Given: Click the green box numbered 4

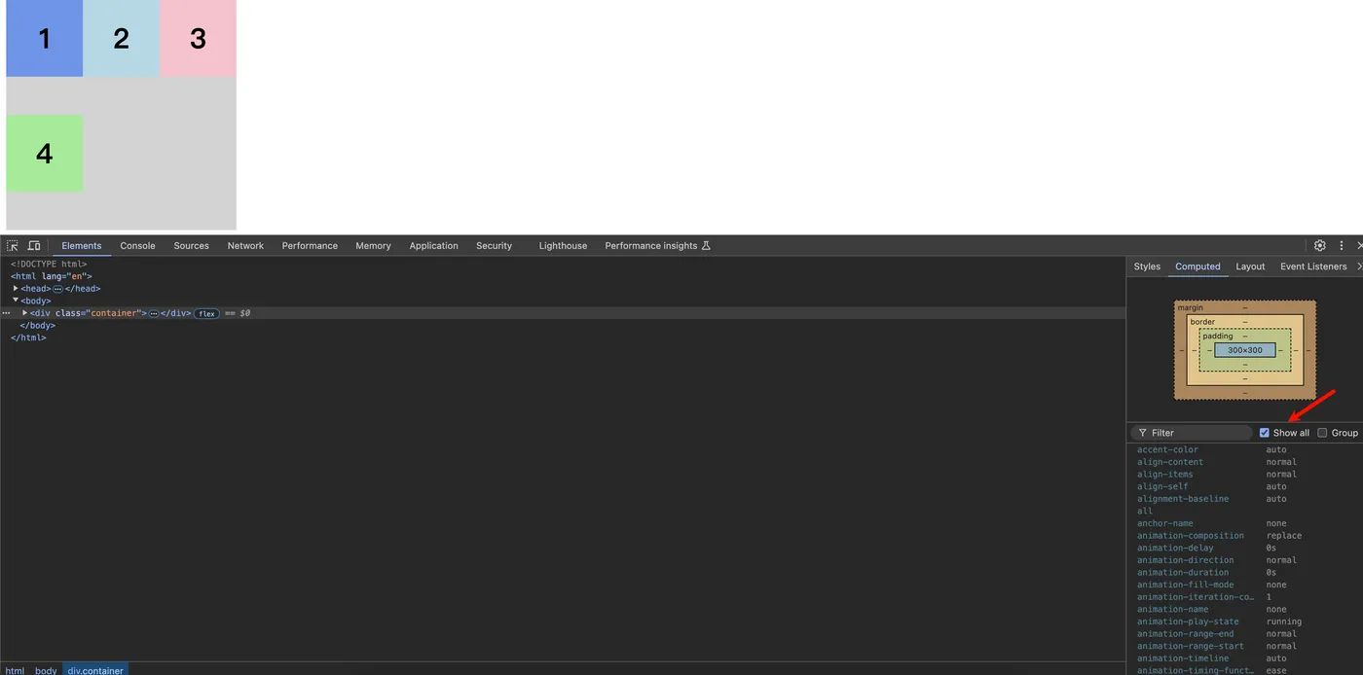Looking at the screenshot, I should tap(44, 153).
